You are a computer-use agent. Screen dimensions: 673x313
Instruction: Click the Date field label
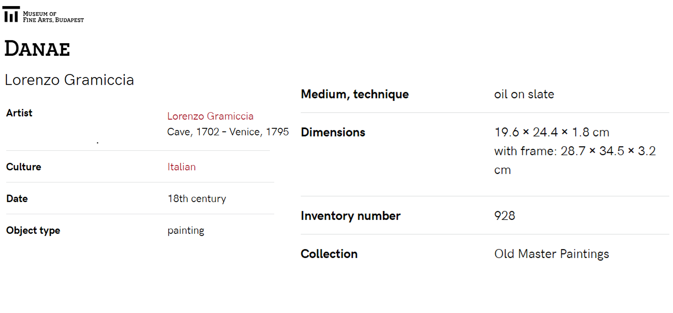(x=17, y=198)
